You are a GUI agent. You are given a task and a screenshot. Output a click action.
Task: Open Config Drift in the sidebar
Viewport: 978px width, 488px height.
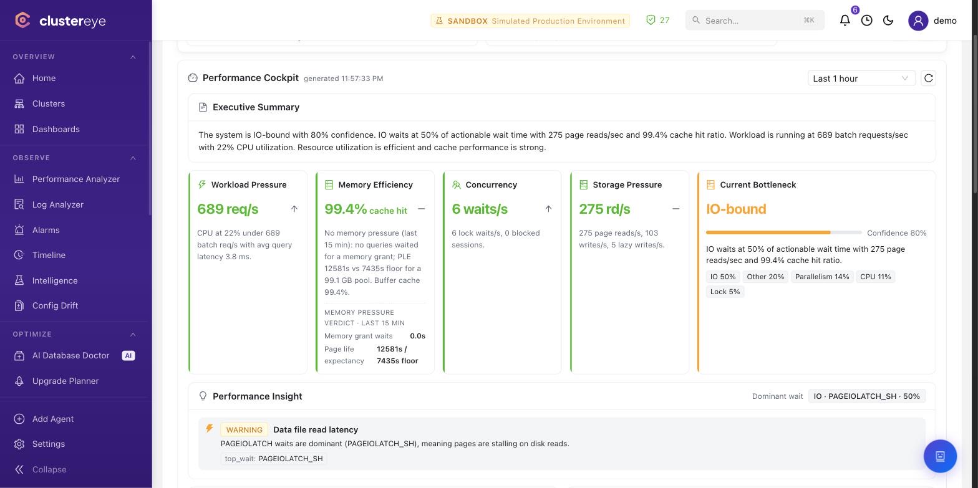(75, 305)
